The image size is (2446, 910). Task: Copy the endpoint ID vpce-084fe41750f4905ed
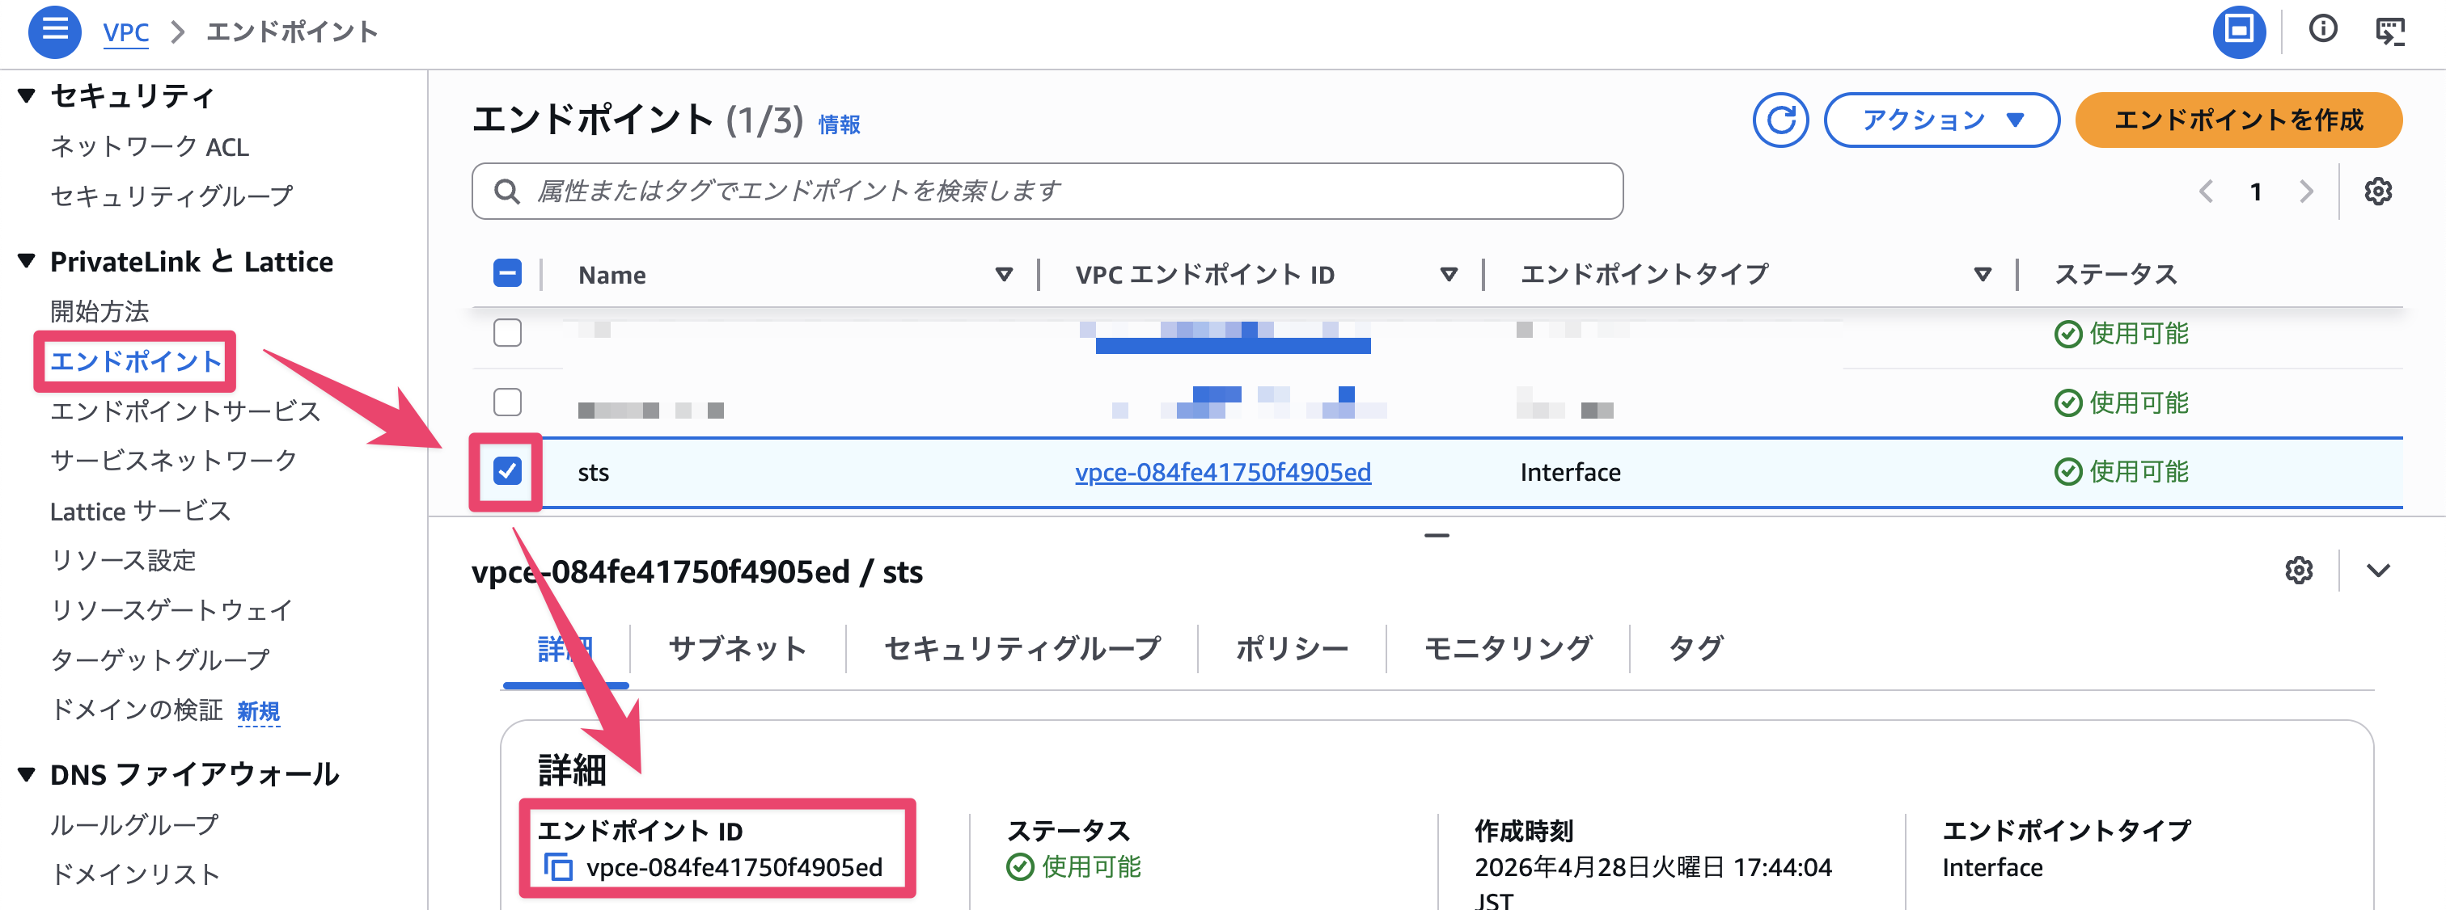(558, 867)
